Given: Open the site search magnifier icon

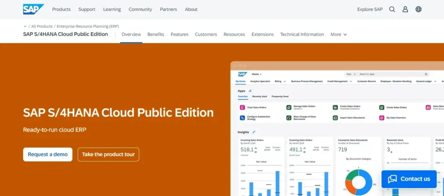Looking at the screenshot, I should point(392,9).
